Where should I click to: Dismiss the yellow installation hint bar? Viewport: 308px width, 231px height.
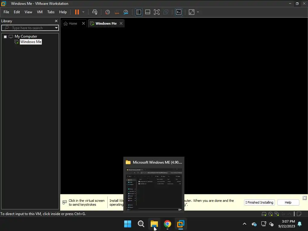coord(305,198)
